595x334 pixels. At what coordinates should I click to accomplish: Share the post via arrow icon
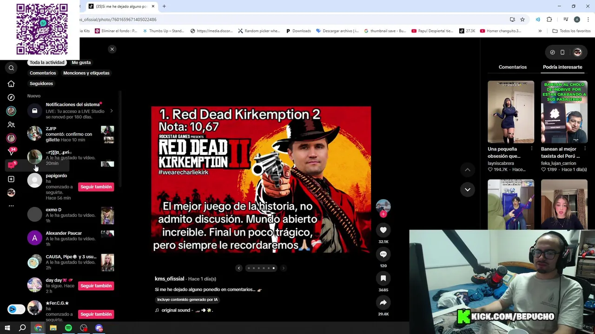point(383,302)
